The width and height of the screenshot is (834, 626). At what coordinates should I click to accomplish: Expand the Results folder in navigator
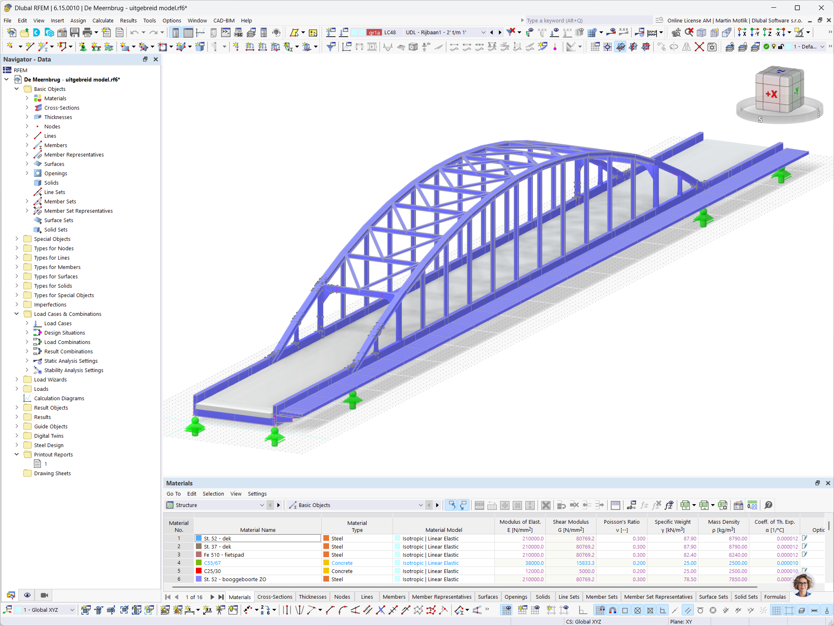[17, 417]
